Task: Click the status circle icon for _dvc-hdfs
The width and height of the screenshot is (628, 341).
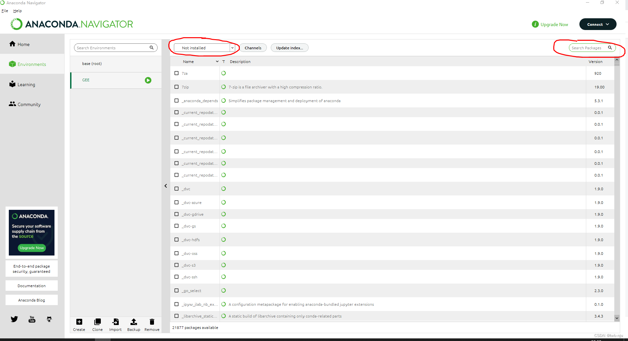Action: 223,240
